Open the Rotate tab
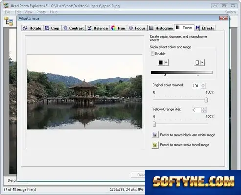This screenshot has width=241, height=195. pos(32,28)
